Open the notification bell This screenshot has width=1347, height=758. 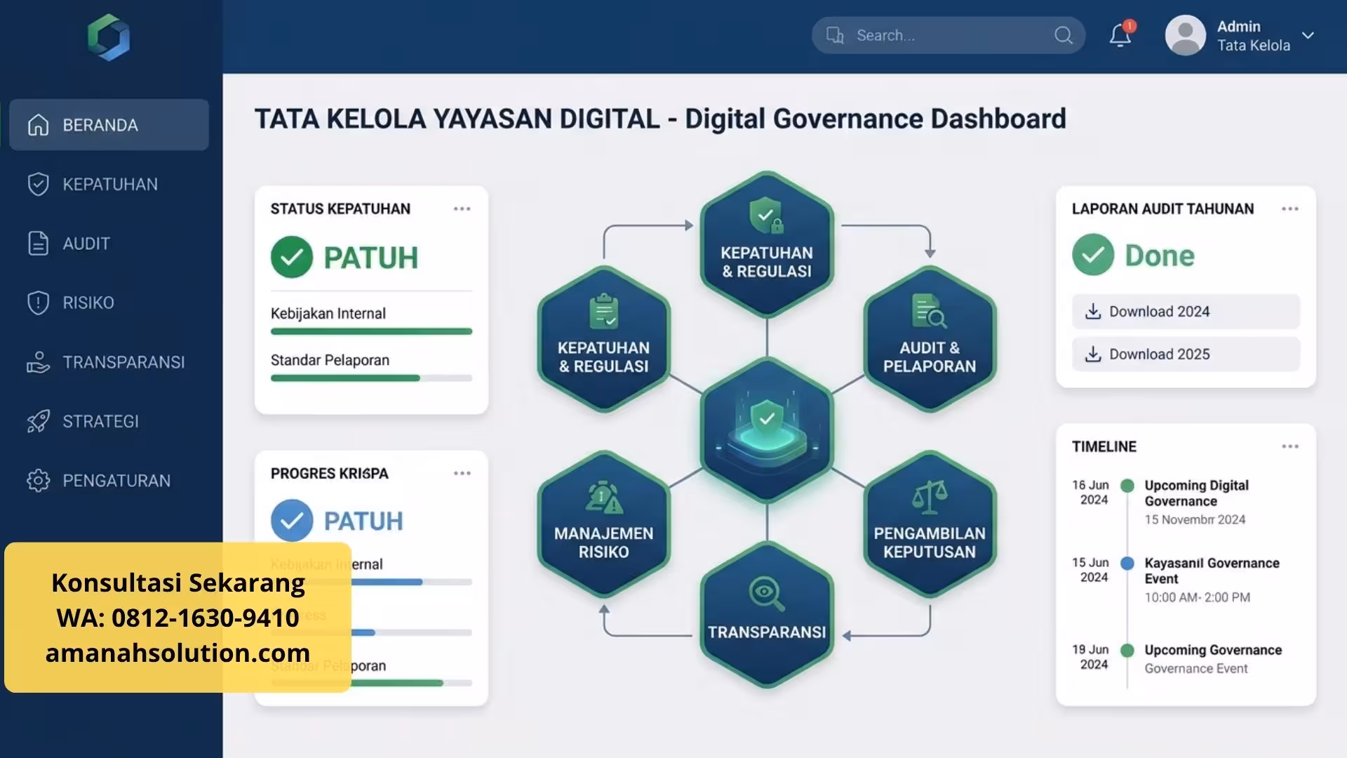[x=1120, y=35]
